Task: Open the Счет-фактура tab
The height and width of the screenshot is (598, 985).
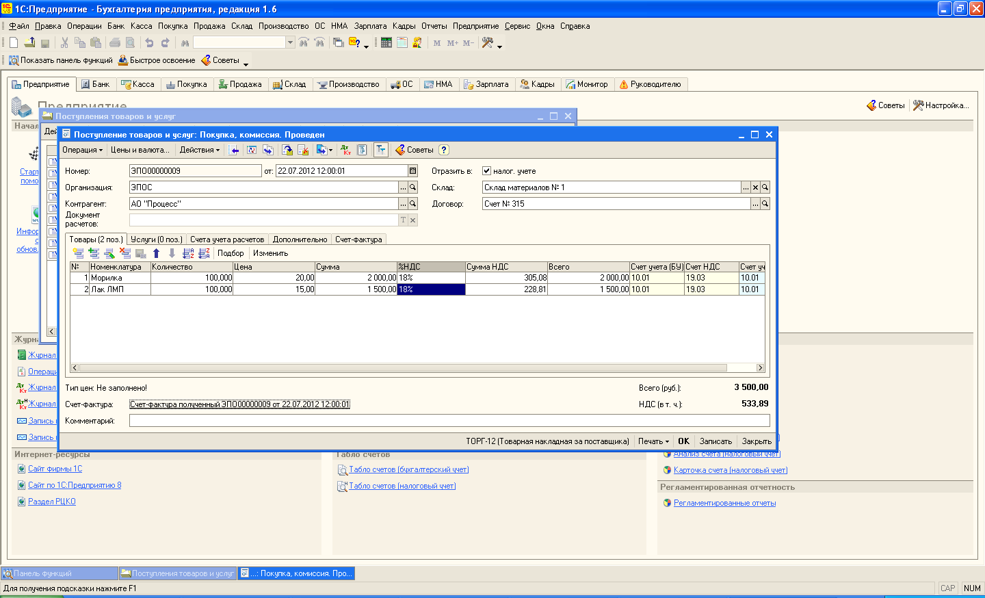Action: point(358,239)
